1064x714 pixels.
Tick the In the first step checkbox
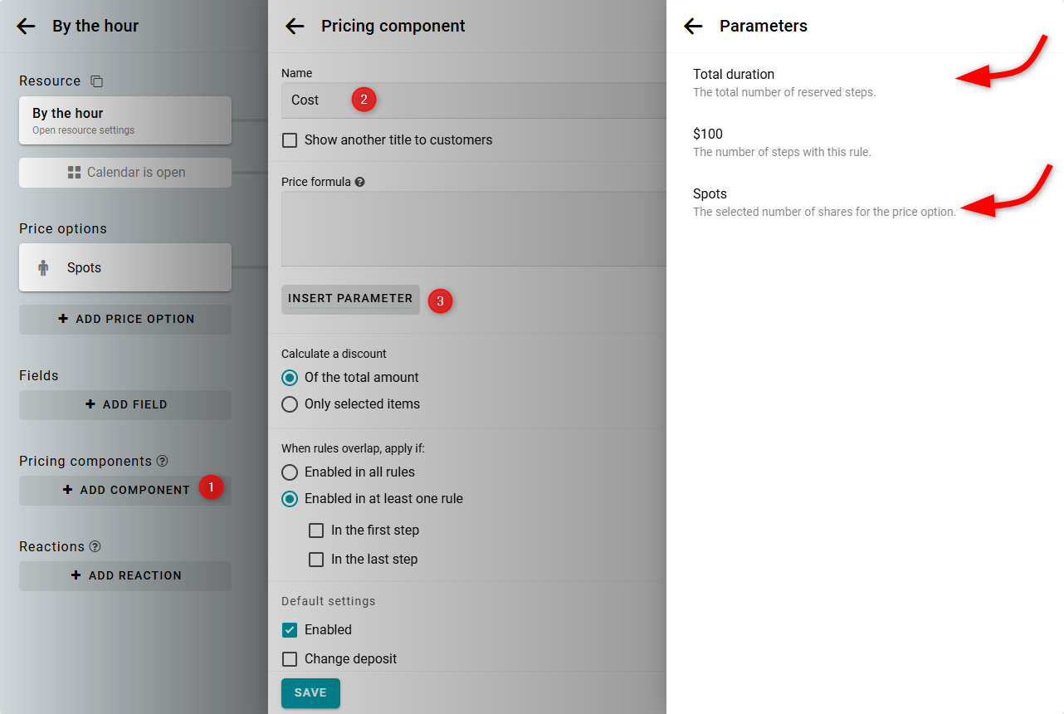click(316, 531)
